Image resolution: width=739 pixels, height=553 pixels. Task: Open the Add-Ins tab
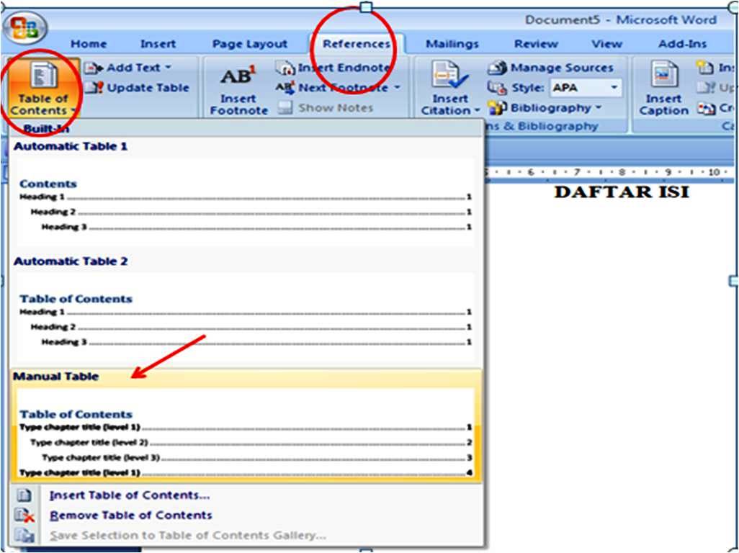click(x=682, y=44)
